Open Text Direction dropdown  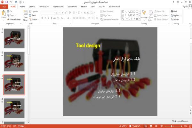tap(107, 11)
